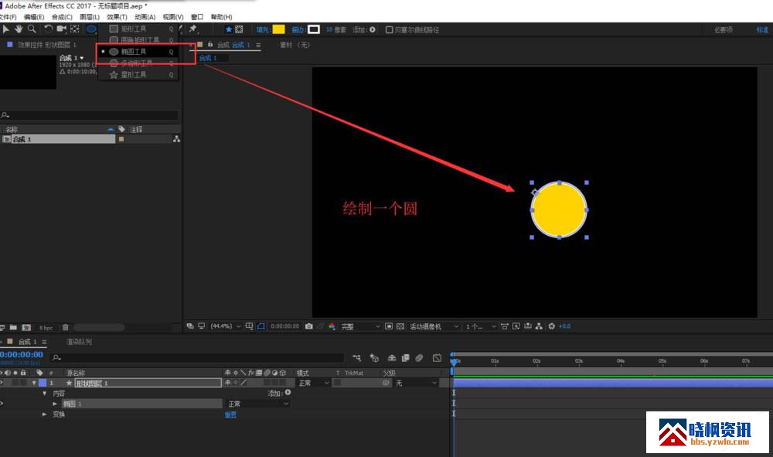Screen dimensions: 773x457
Task: Click the white stroke color swatch
Action: pos(314,29)
